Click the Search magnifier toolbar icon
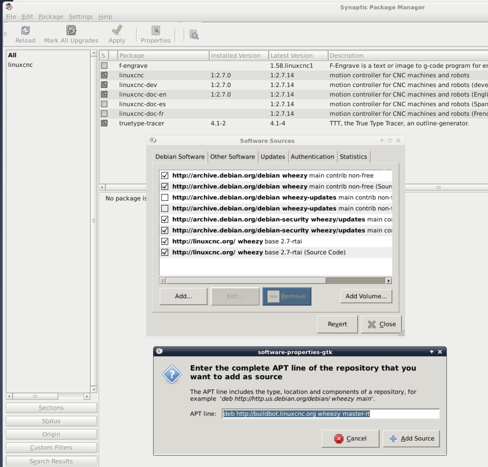Image resolution: width=488 pixels, height=467 pixels. [194, 35]
